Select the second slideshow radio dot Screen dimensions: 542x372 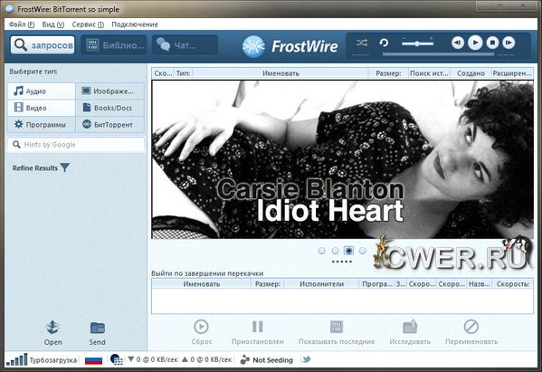pyautogui.click(x=335, y=251)
